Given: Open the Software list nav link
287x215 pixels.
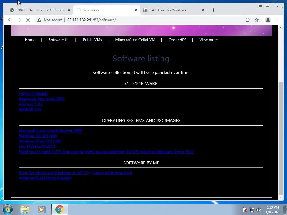Looking at the screenshot, I should point(59,40).
